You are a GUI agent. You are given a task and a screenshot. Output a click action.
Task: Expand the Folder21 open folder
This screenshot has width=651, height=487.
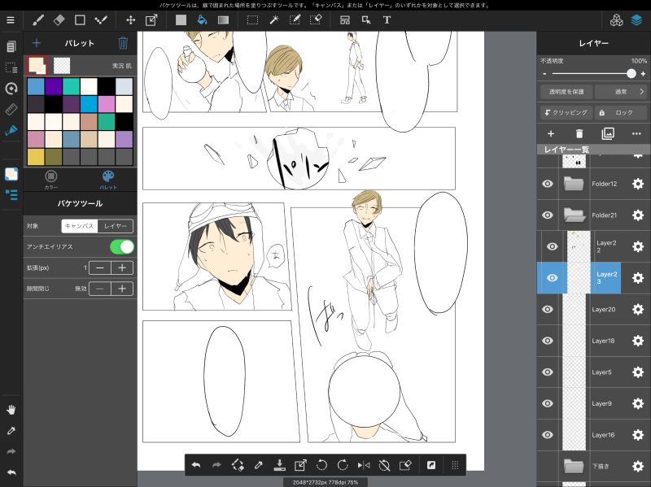pos(575,215)
